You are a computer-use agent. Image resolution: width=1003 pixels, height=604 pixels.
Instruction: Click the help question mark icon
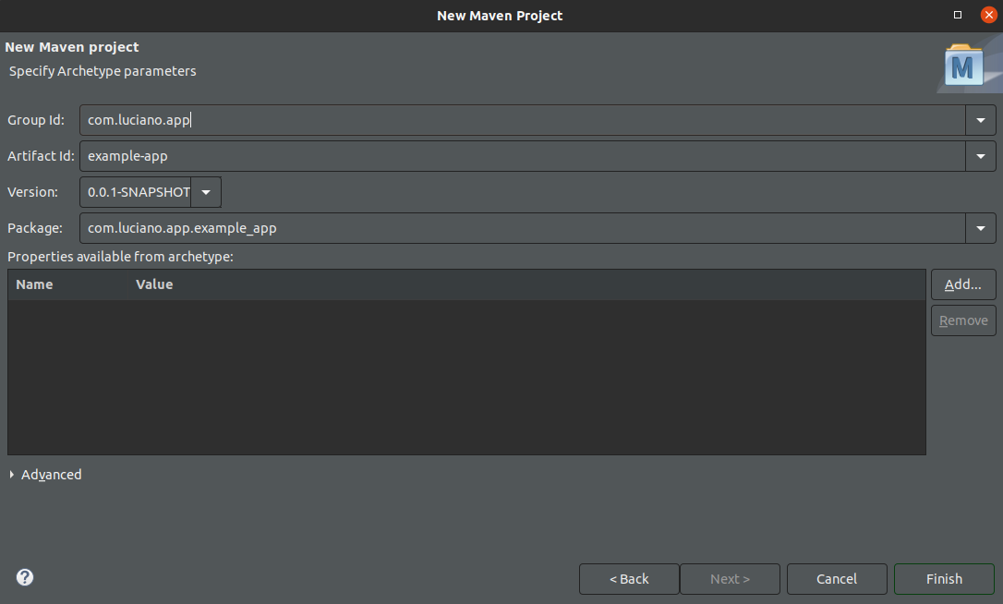pyautogui.click(x=25, y=577)
